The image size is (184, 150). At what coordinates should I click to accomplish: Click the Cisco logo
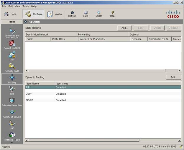(x=173, y=14)
